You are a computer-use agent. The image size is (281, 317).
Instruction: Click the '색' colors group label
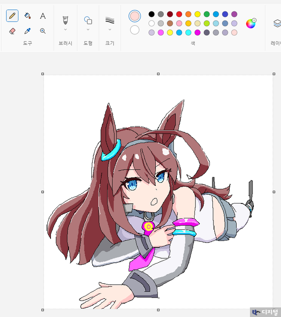pyautogui.click(x=193, y=43)
